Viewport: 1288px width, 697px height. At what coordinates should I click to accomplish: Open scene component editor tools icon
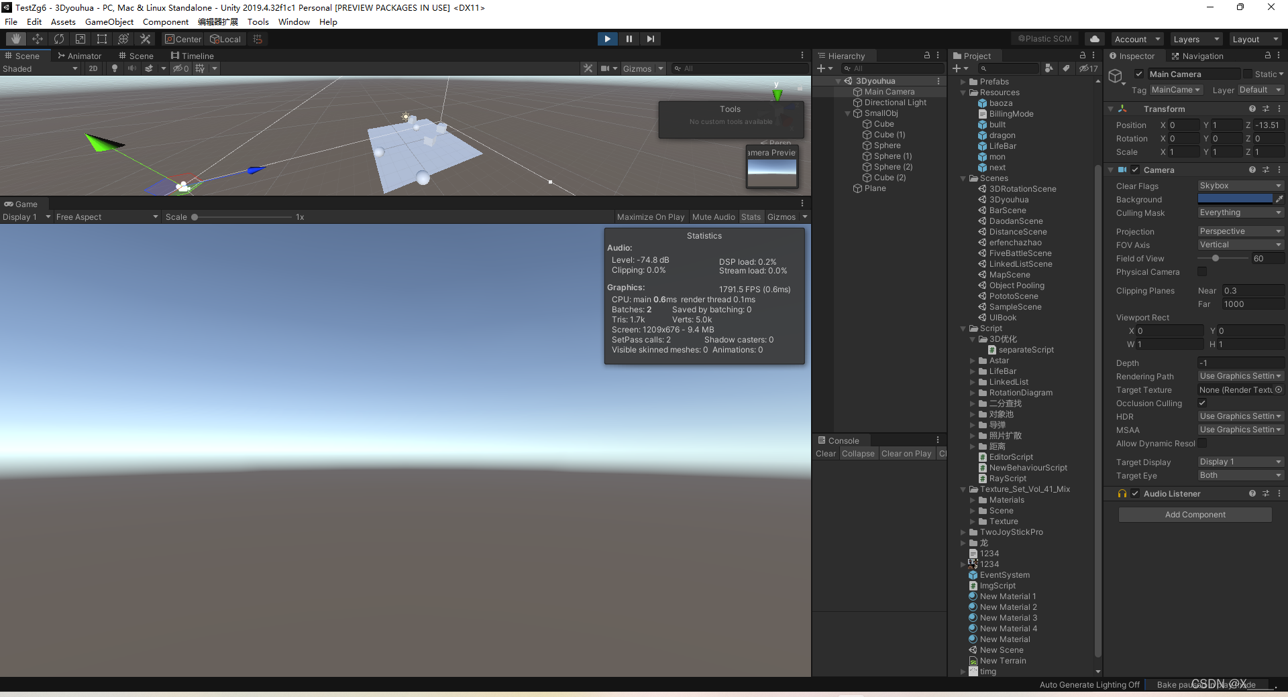point(588,68)
